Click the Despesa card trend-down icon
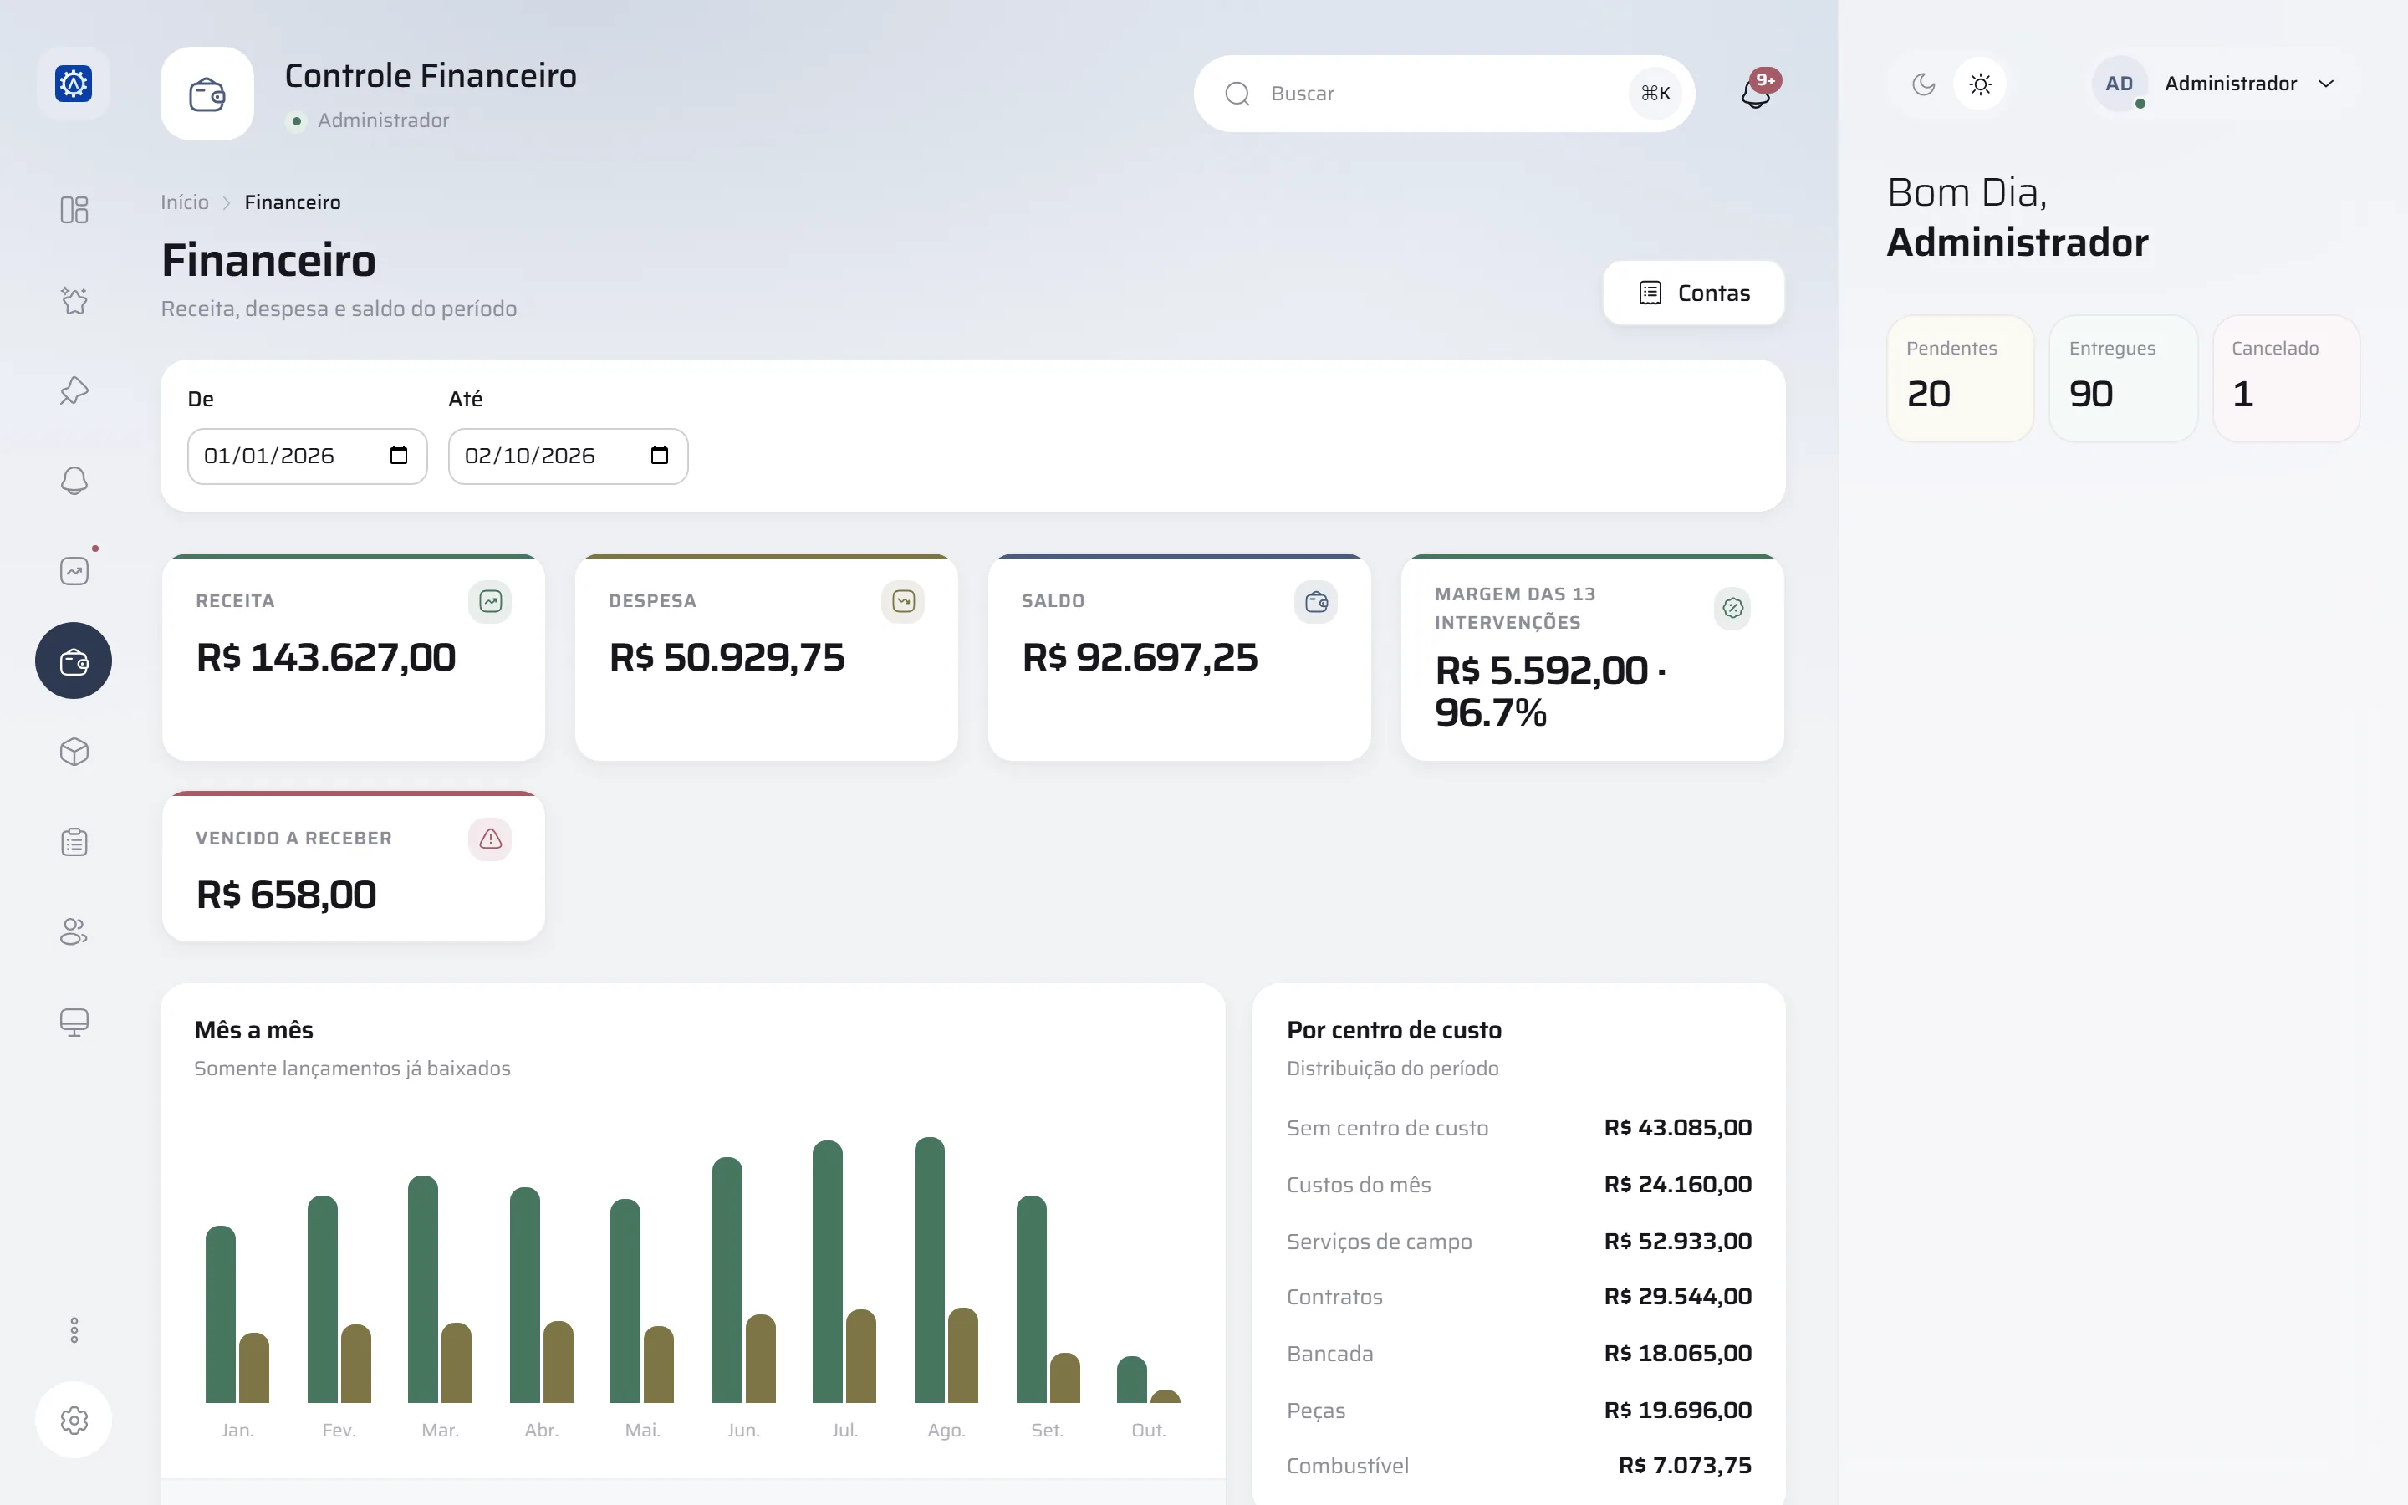The width and height of the screenshot is (2408, 1505). pyautogui.click(x=902, y=601)
